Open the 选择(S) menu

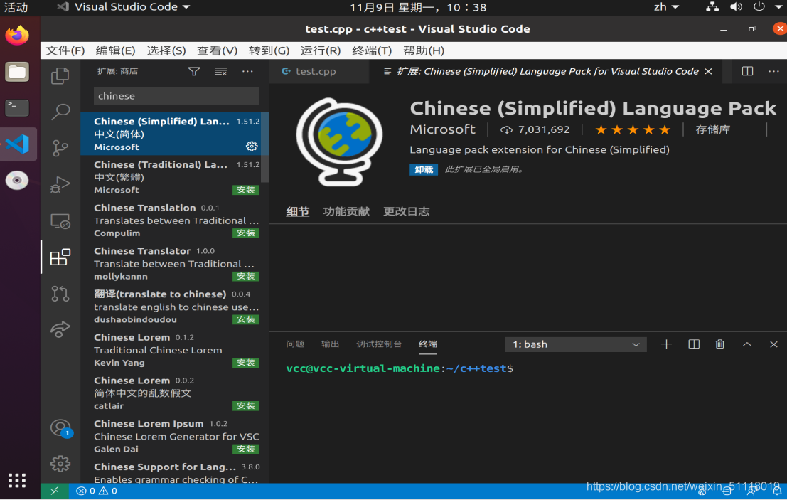166,50
